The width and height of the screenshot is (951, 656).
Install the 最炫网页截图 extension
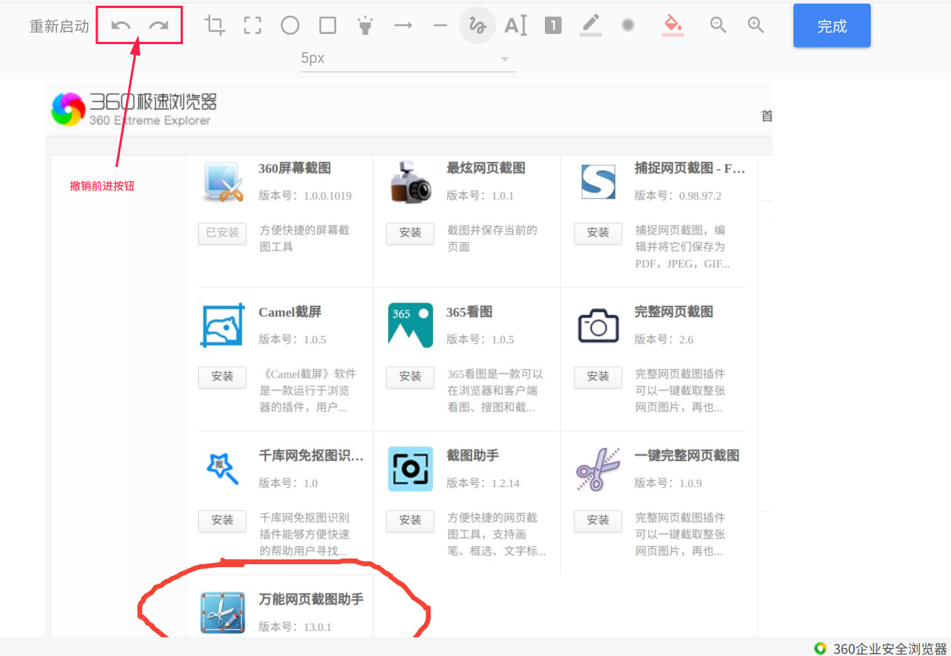pyautogui.click(x=410, y=233)
